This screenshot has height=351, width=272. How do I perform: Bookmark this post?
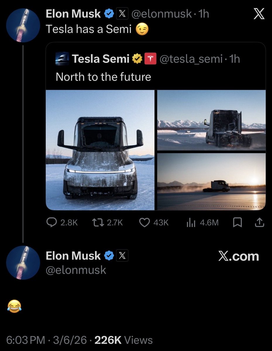(x=237, y=223)
